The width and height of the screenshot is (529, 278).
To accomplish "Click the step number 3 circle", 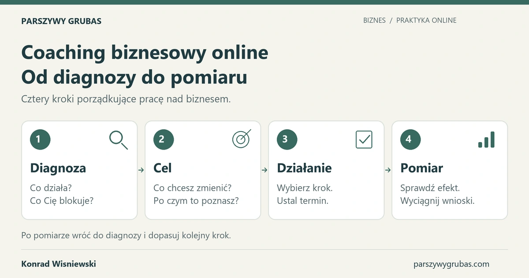I will point(287,139).
